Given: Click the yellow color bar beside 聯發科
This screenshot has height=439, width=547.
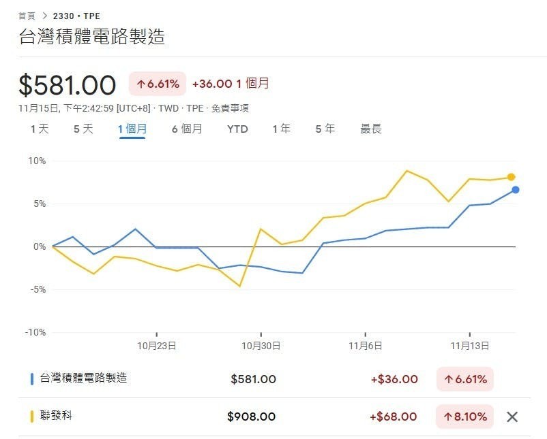Looking at the screenshot, I should coord(32,417).
